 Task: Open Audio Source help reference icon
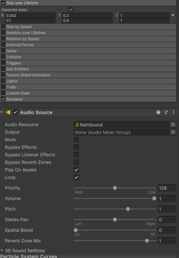point(158,112)
